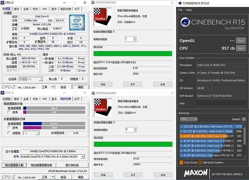Open the File menu in Cinebench
The width and height of the screenshot is (249, 180).
coord(180,10)
